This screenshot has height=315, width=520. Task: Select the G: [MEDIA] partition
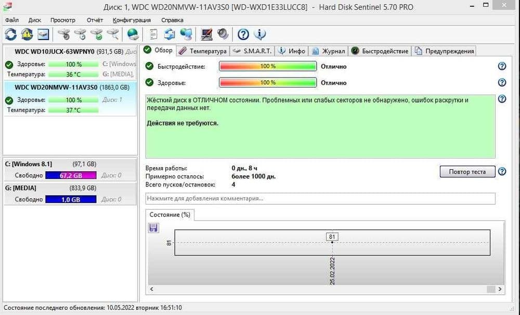click(70, 194)
